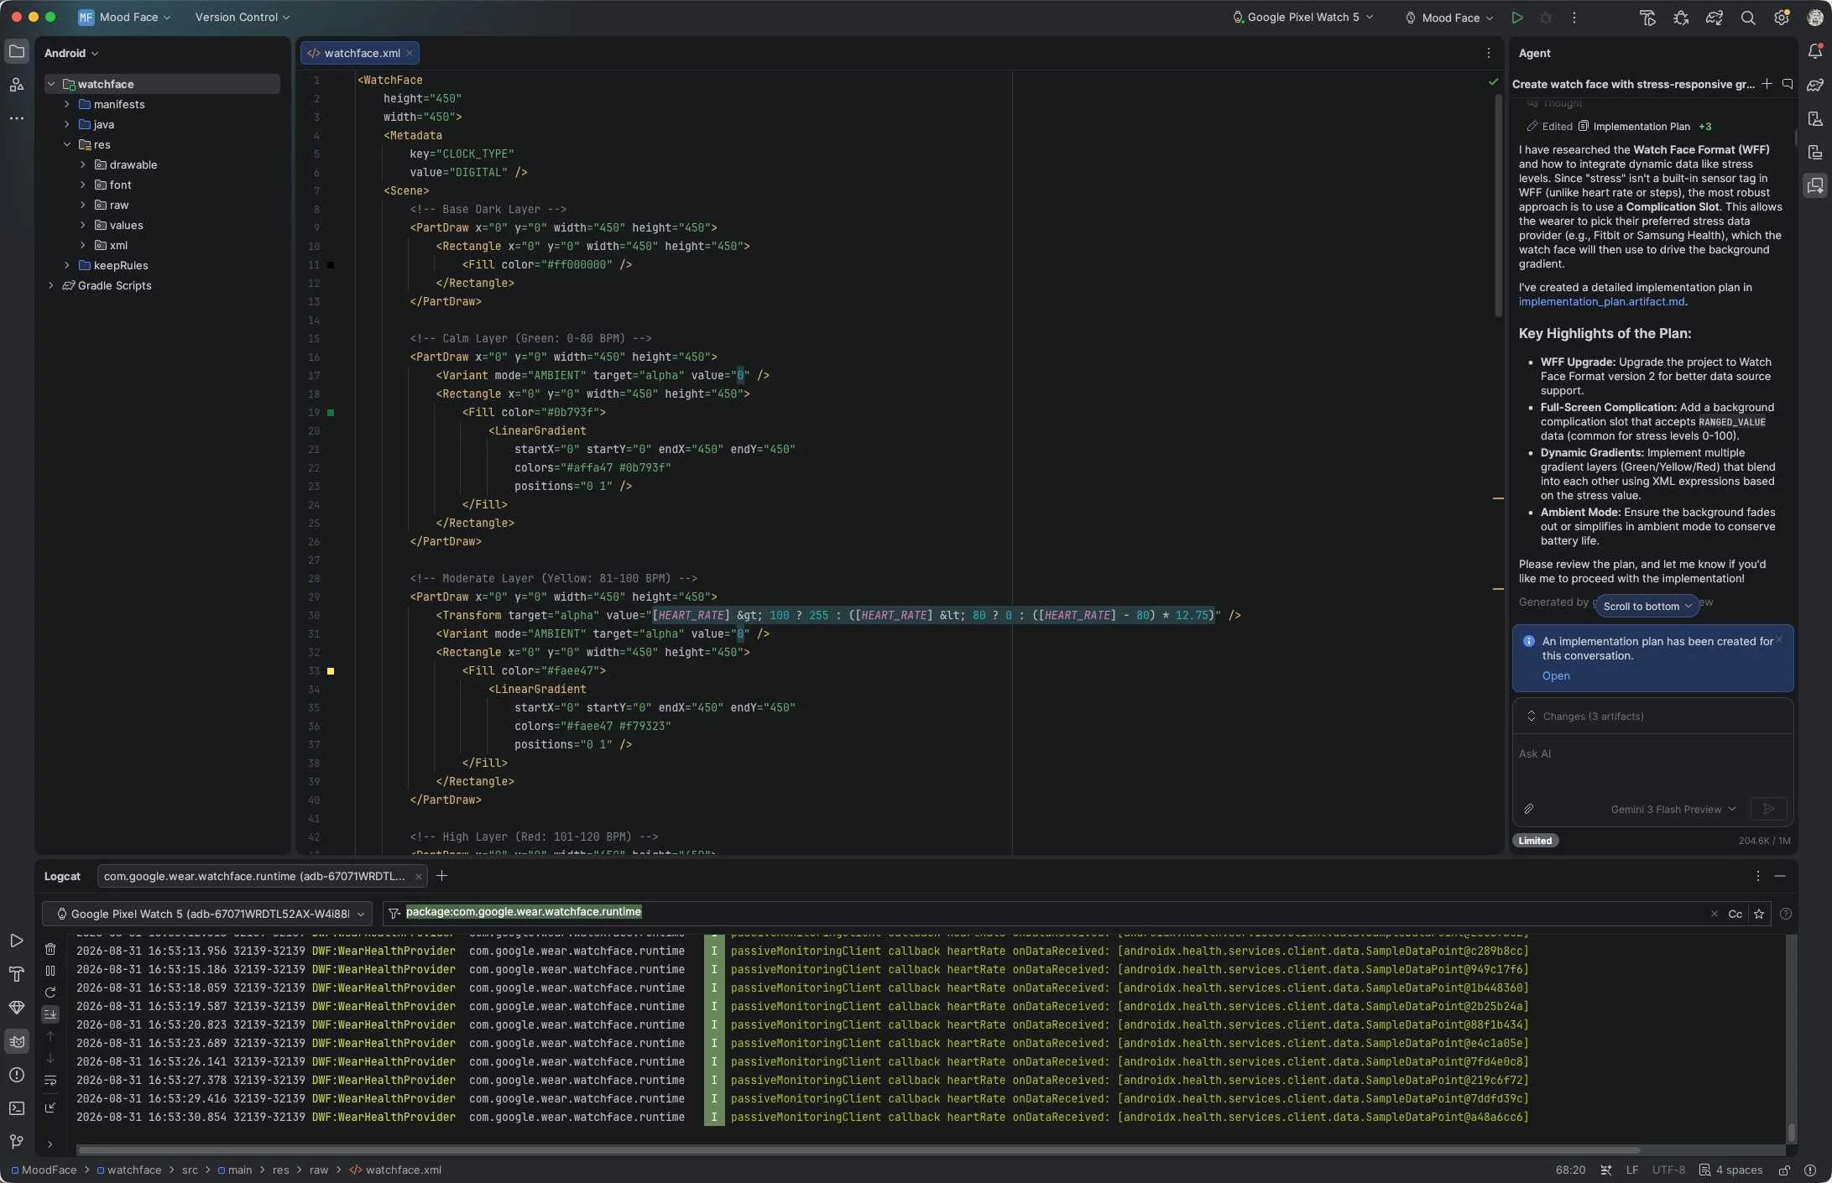Expand the manifests folder
Screen dimensions: 1832x1183
pos(66,104)
